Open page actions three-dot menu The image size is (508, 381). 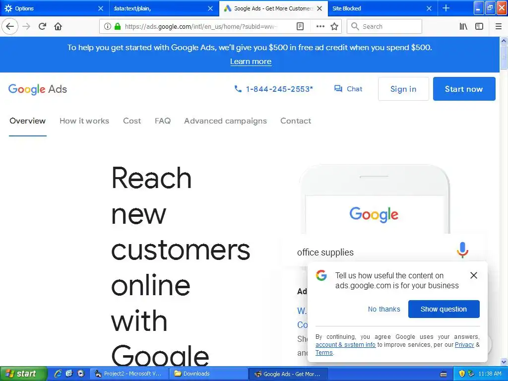pyautogui.click(x=320, y=26)
